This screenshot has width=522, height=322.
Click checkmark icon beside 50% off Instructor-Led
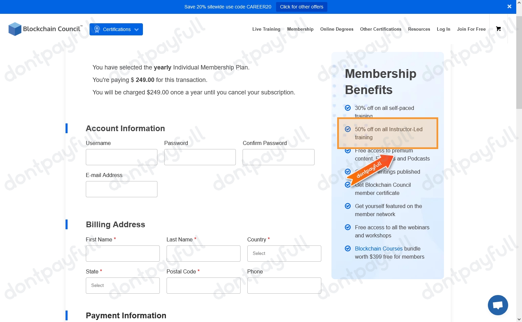point(348,129)
